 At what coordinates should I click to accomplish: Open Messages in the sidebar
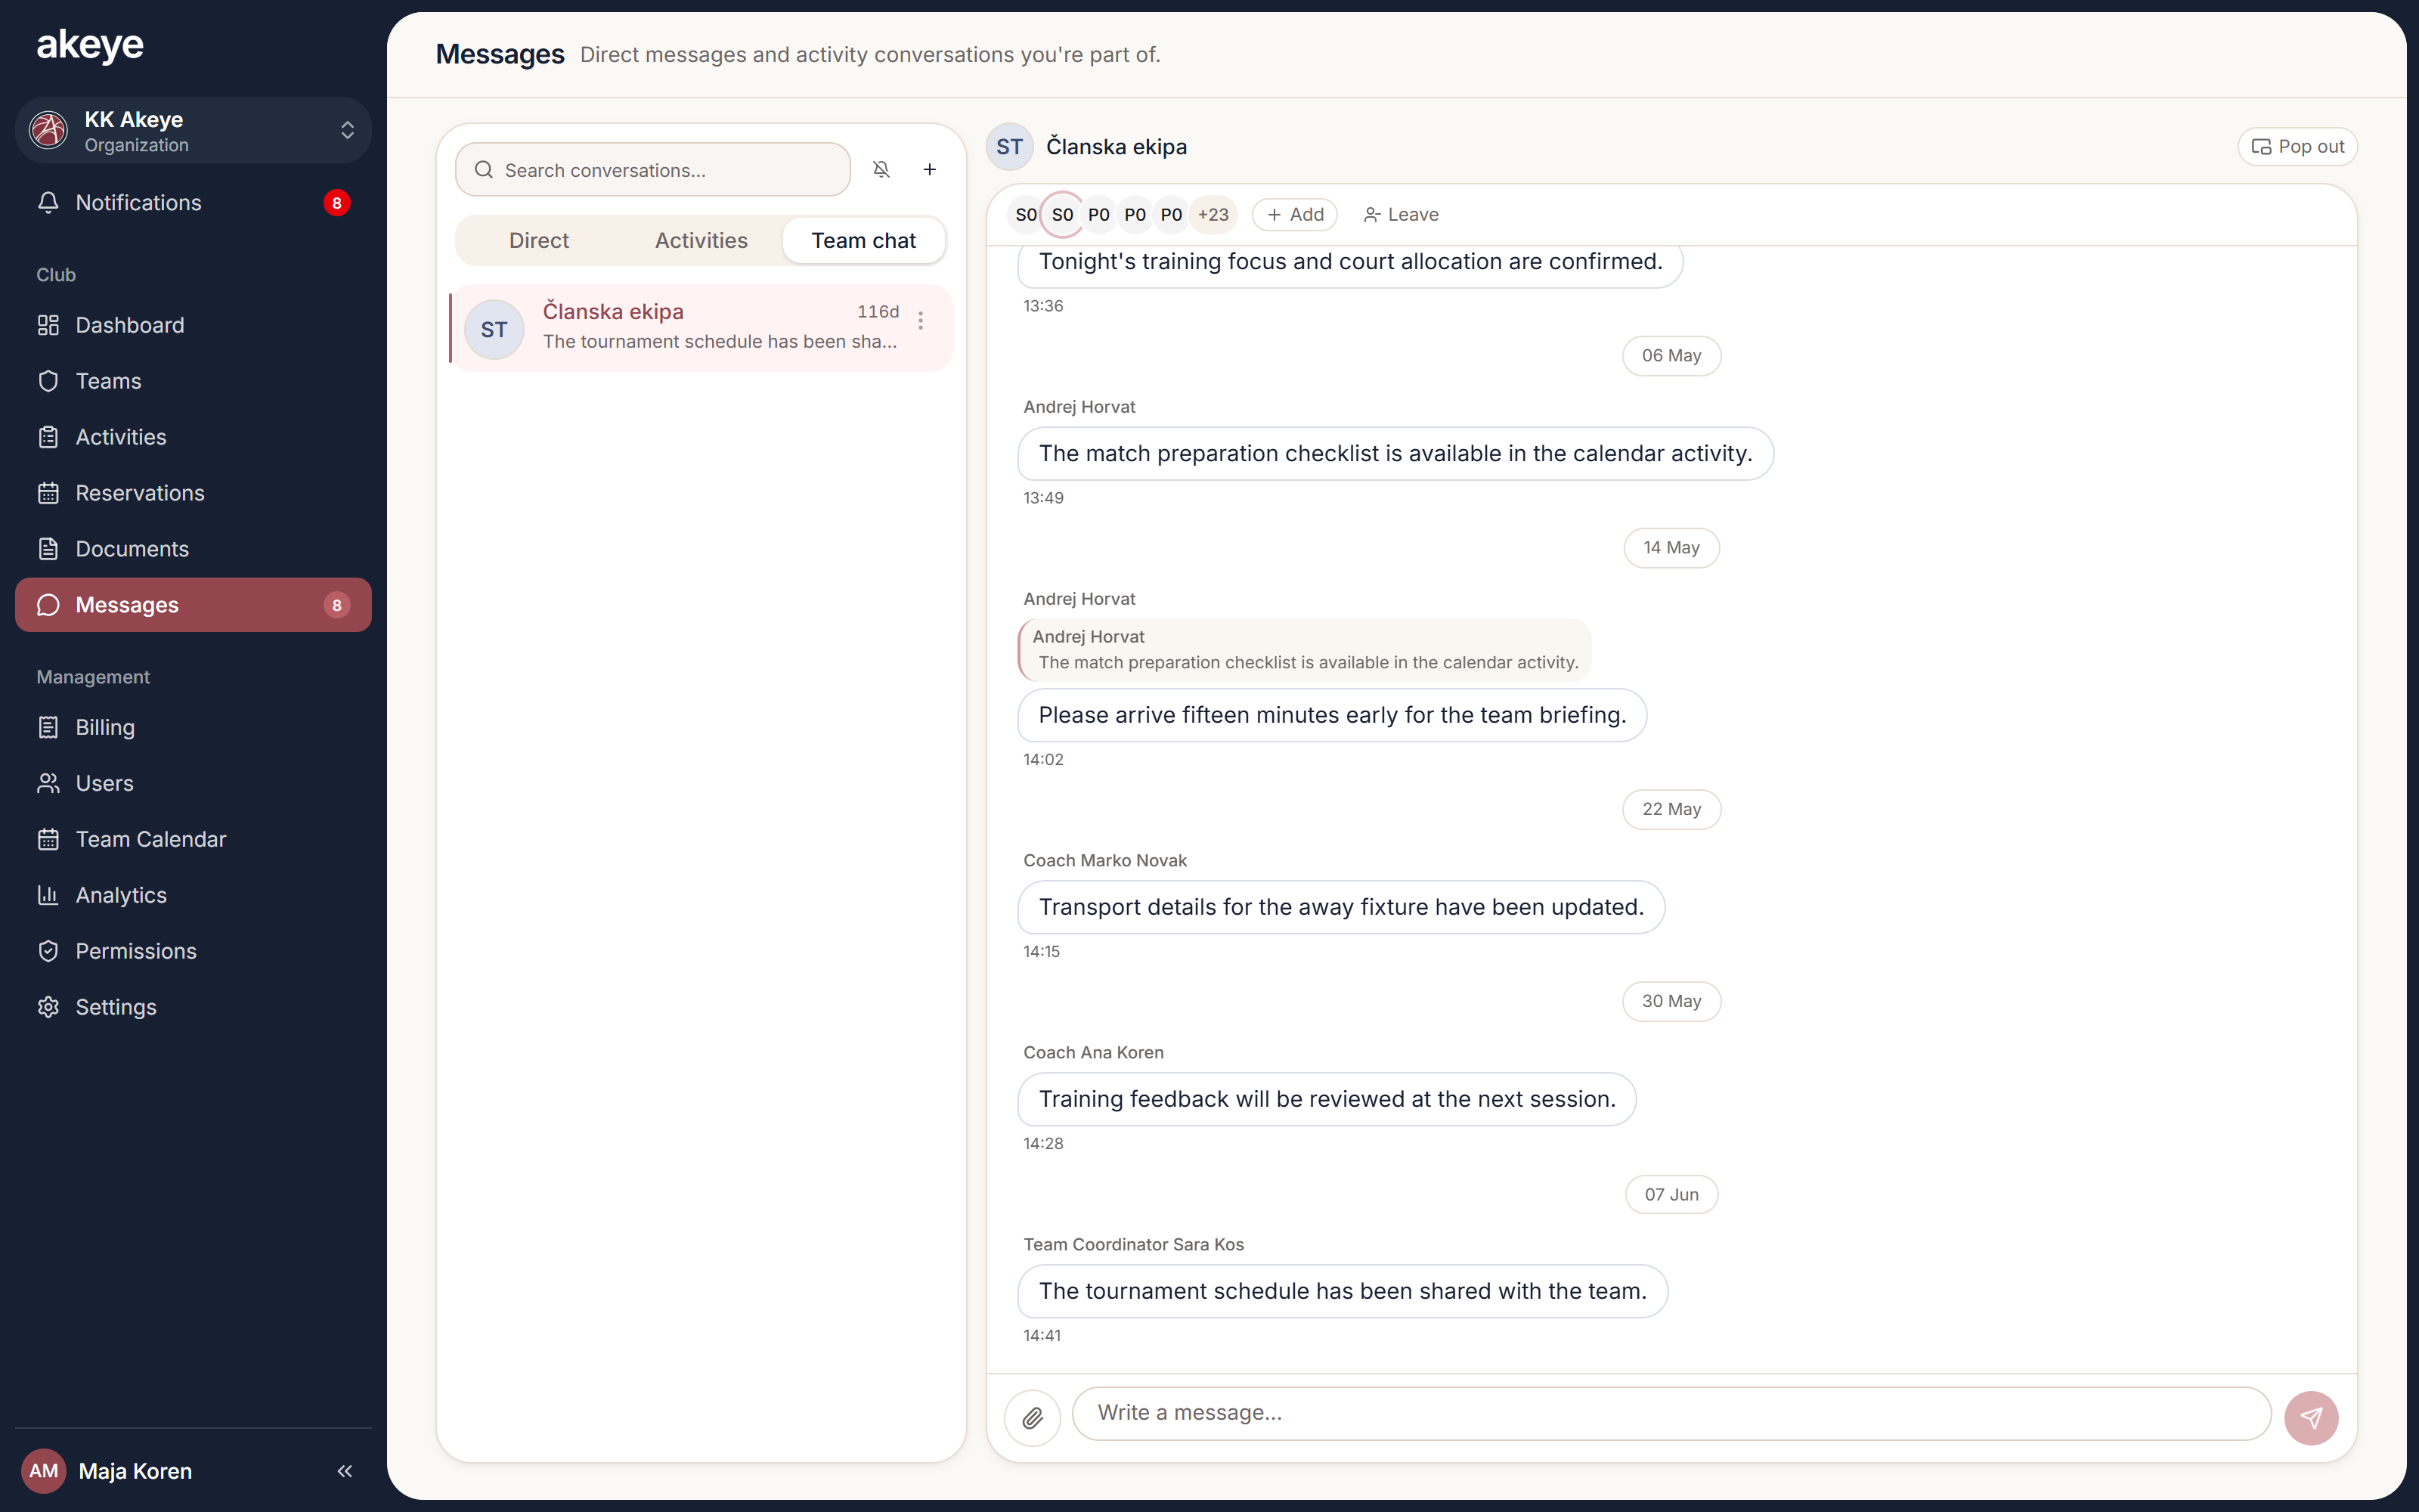[x=193, y=605]
